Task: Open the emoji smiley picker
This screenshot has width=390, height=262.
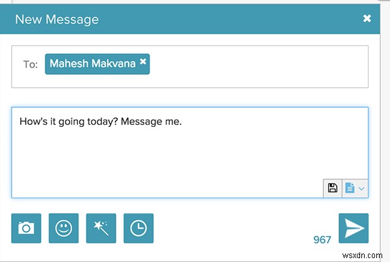Action: pyautogui.click(x=63, y=228)
